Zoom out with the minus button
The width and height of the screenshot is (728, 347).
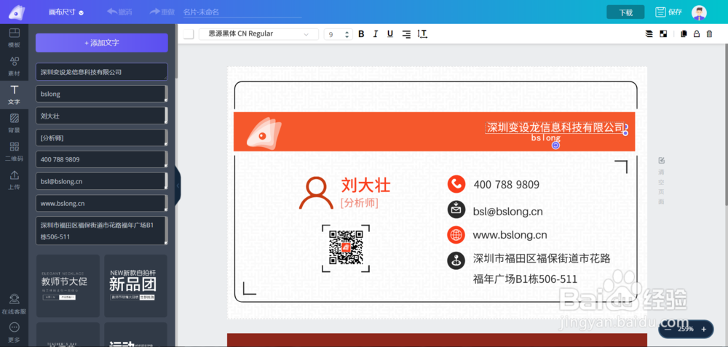[668, 329]
